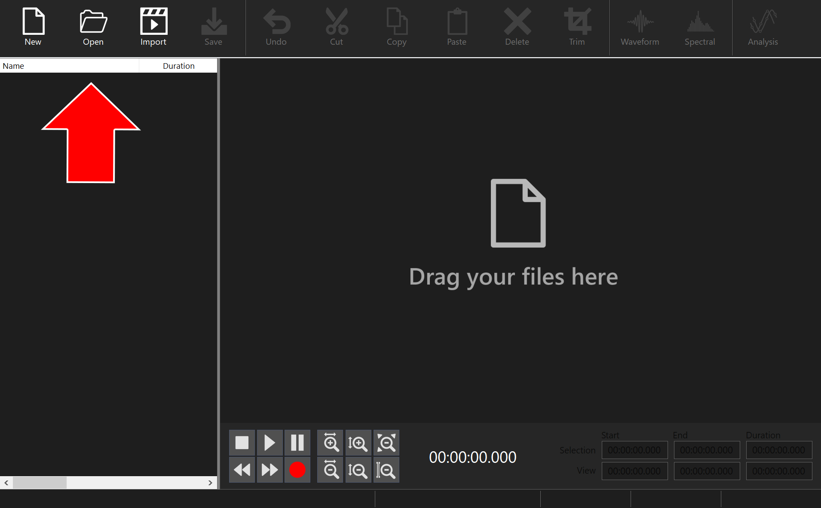This screenshot has width=821, height=508.
Task: Click the document icon in the drop area
Action: click(x=518, y=213)
